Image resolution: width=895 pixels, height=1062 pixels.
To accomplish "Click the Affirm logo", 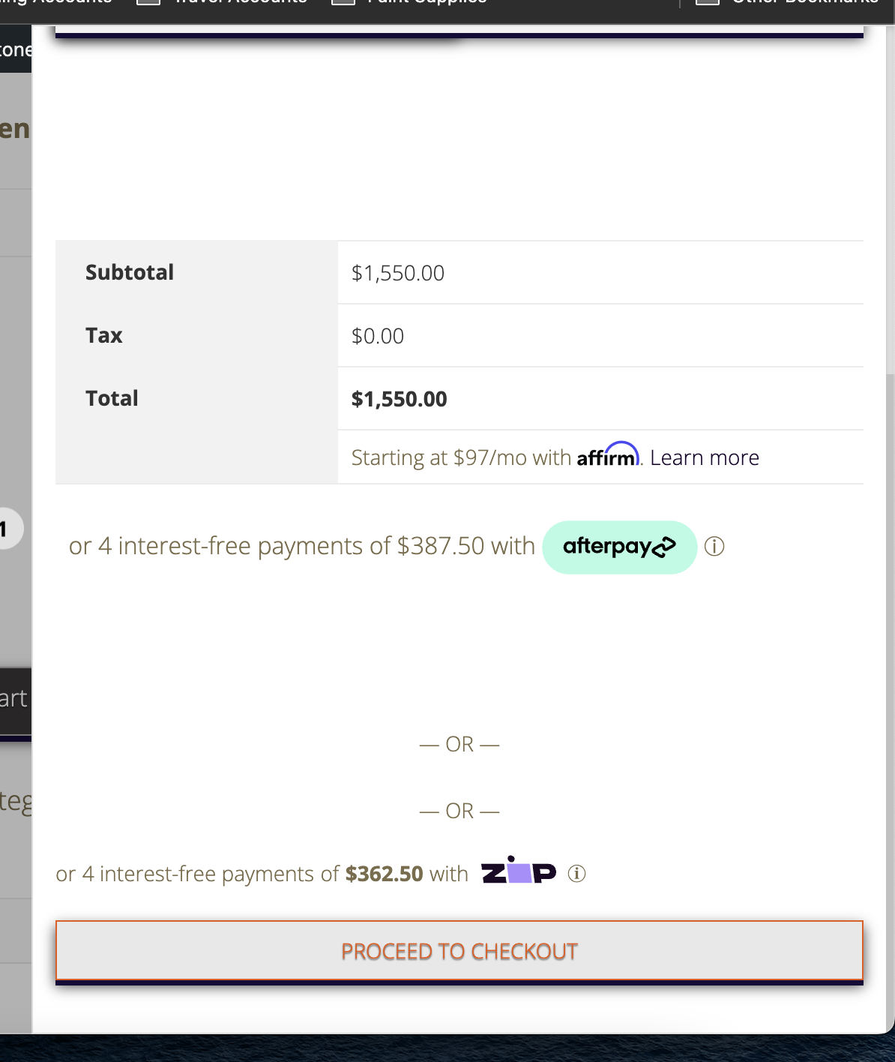I will click(608, 455).
